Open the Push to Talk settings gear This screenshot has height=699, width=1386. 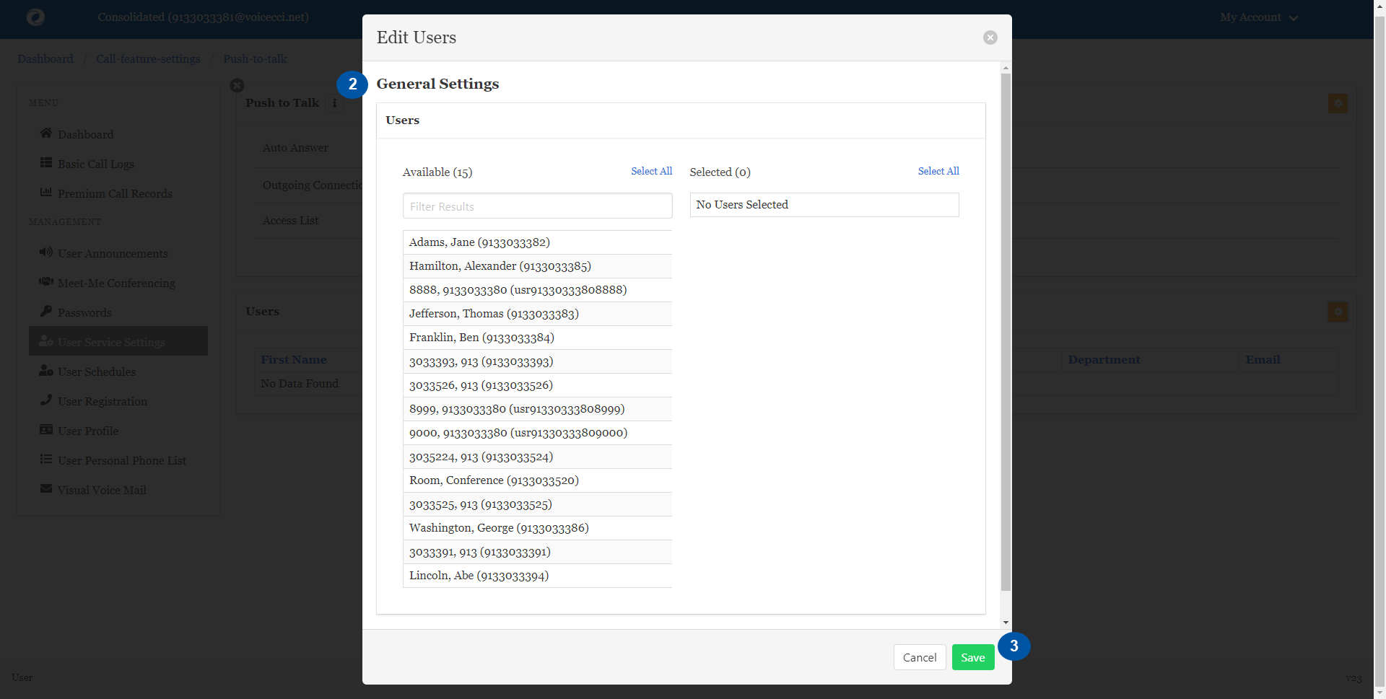(x=1337, y=103)
